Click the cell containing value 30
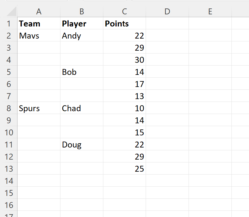249x217 pixels. point(124,60)
